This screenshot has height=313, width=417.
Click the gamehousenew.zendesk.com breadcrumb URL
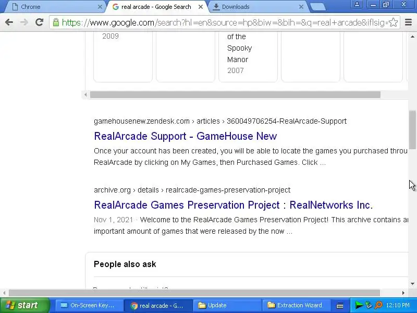coord(220,121)
